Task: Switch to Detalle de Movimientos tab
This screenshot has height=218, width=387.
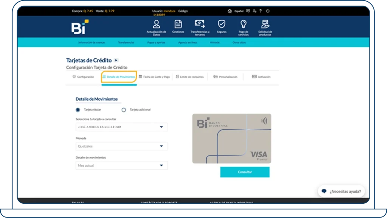Action: click(x=119, y=77)
